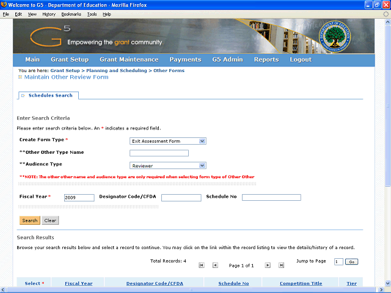The height and width of the screenshot is (293, 391).
Task: Sort results by Fiscal Year column
Action: (79, 283)
